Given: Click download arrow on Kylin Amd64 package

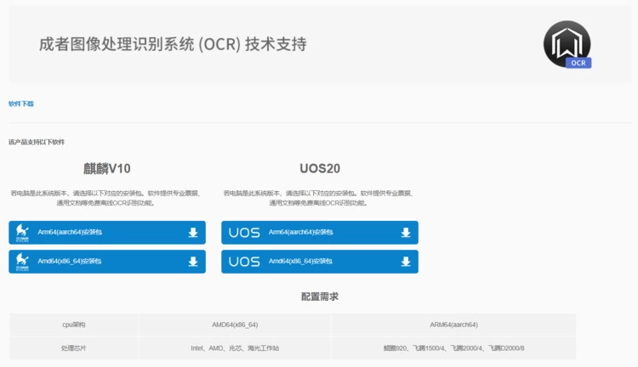Looking at the screenshot, I should (x=193, y=262).
